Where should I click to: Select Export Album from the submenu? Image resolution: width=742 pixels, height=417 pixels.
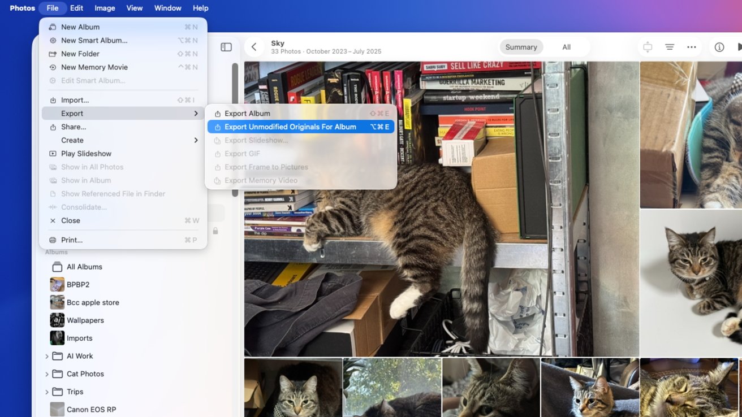click(247, 114)
